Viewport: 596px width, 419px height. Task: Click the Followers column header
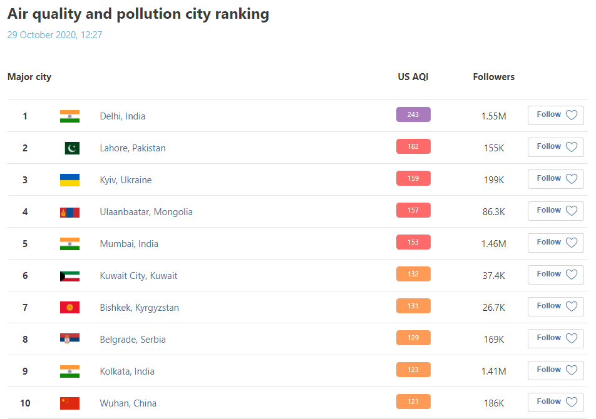(493, 77)
